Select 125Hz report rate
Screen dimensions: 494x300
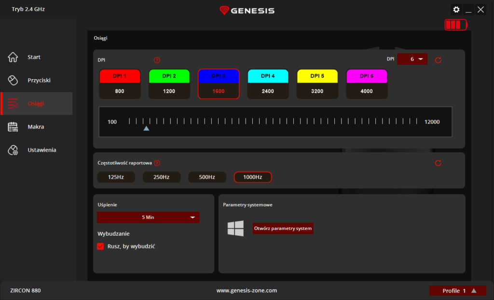click(116, 177)
